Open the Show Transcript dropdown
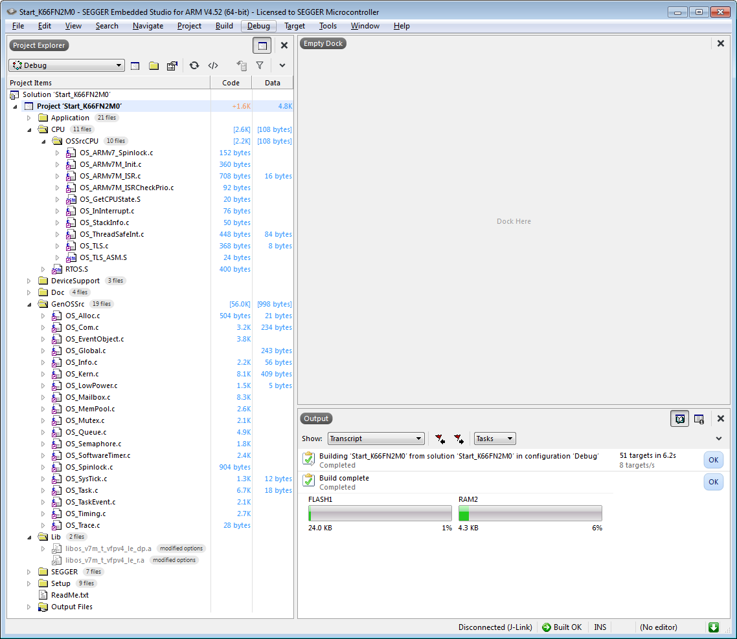 (376, 439)
